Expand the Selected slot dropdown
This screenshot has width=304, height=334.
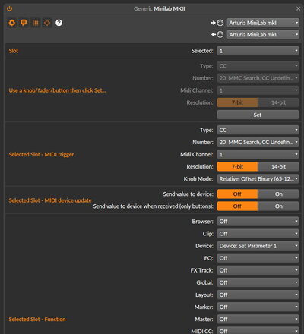pyautogui.click(x=258, y=51)
